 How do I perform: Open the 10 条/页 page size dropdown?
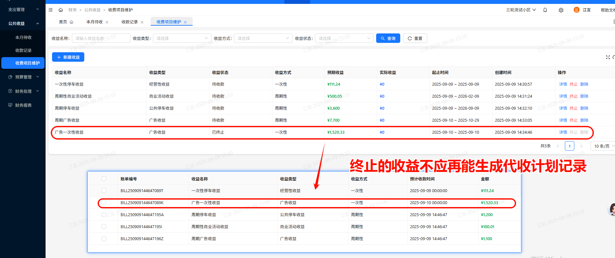pos(603,146)
